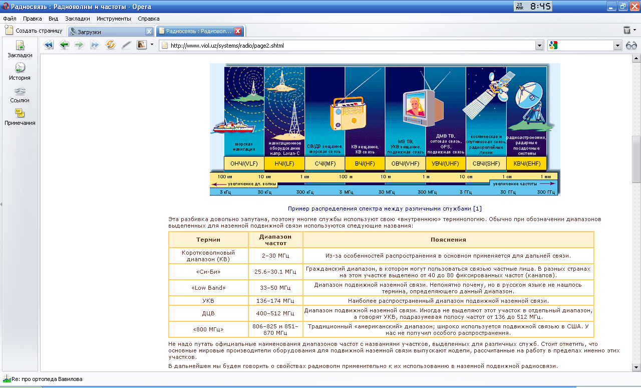Click into the Google search field

(585, 46)
